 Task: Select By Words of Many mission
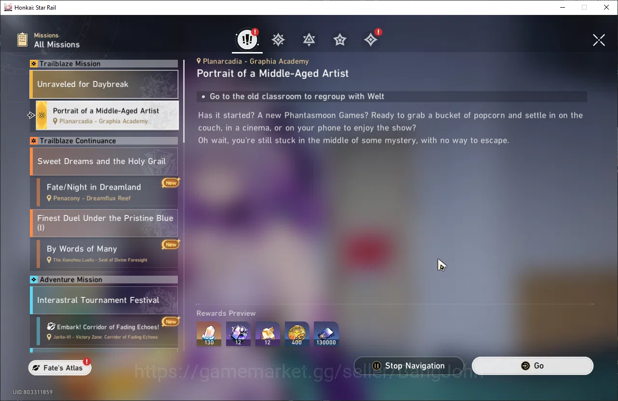pyautogui.click(x=107, y=254)
